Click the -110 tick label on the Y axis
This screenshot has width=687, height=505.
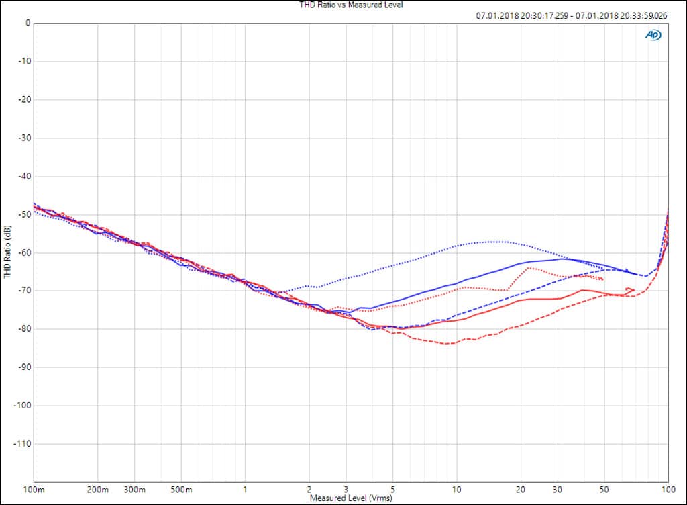(22, 444)
